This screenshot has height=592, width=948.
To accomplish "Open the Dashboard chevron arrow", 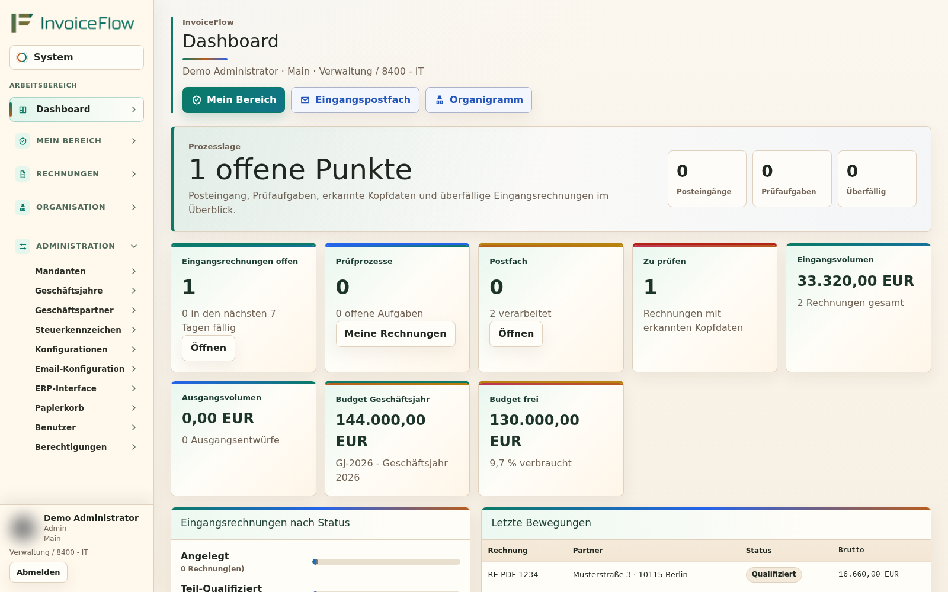I will click(134, 110).
